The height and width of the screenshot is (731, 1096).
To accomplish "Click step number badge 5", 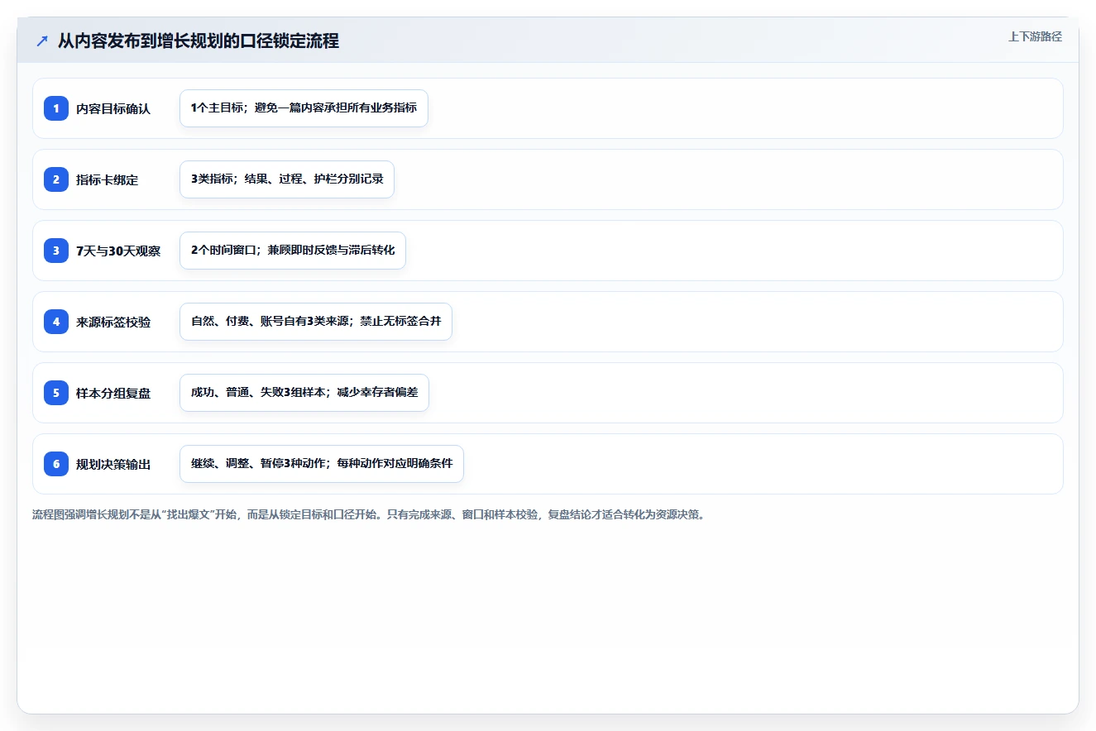I will pos(56,393).
